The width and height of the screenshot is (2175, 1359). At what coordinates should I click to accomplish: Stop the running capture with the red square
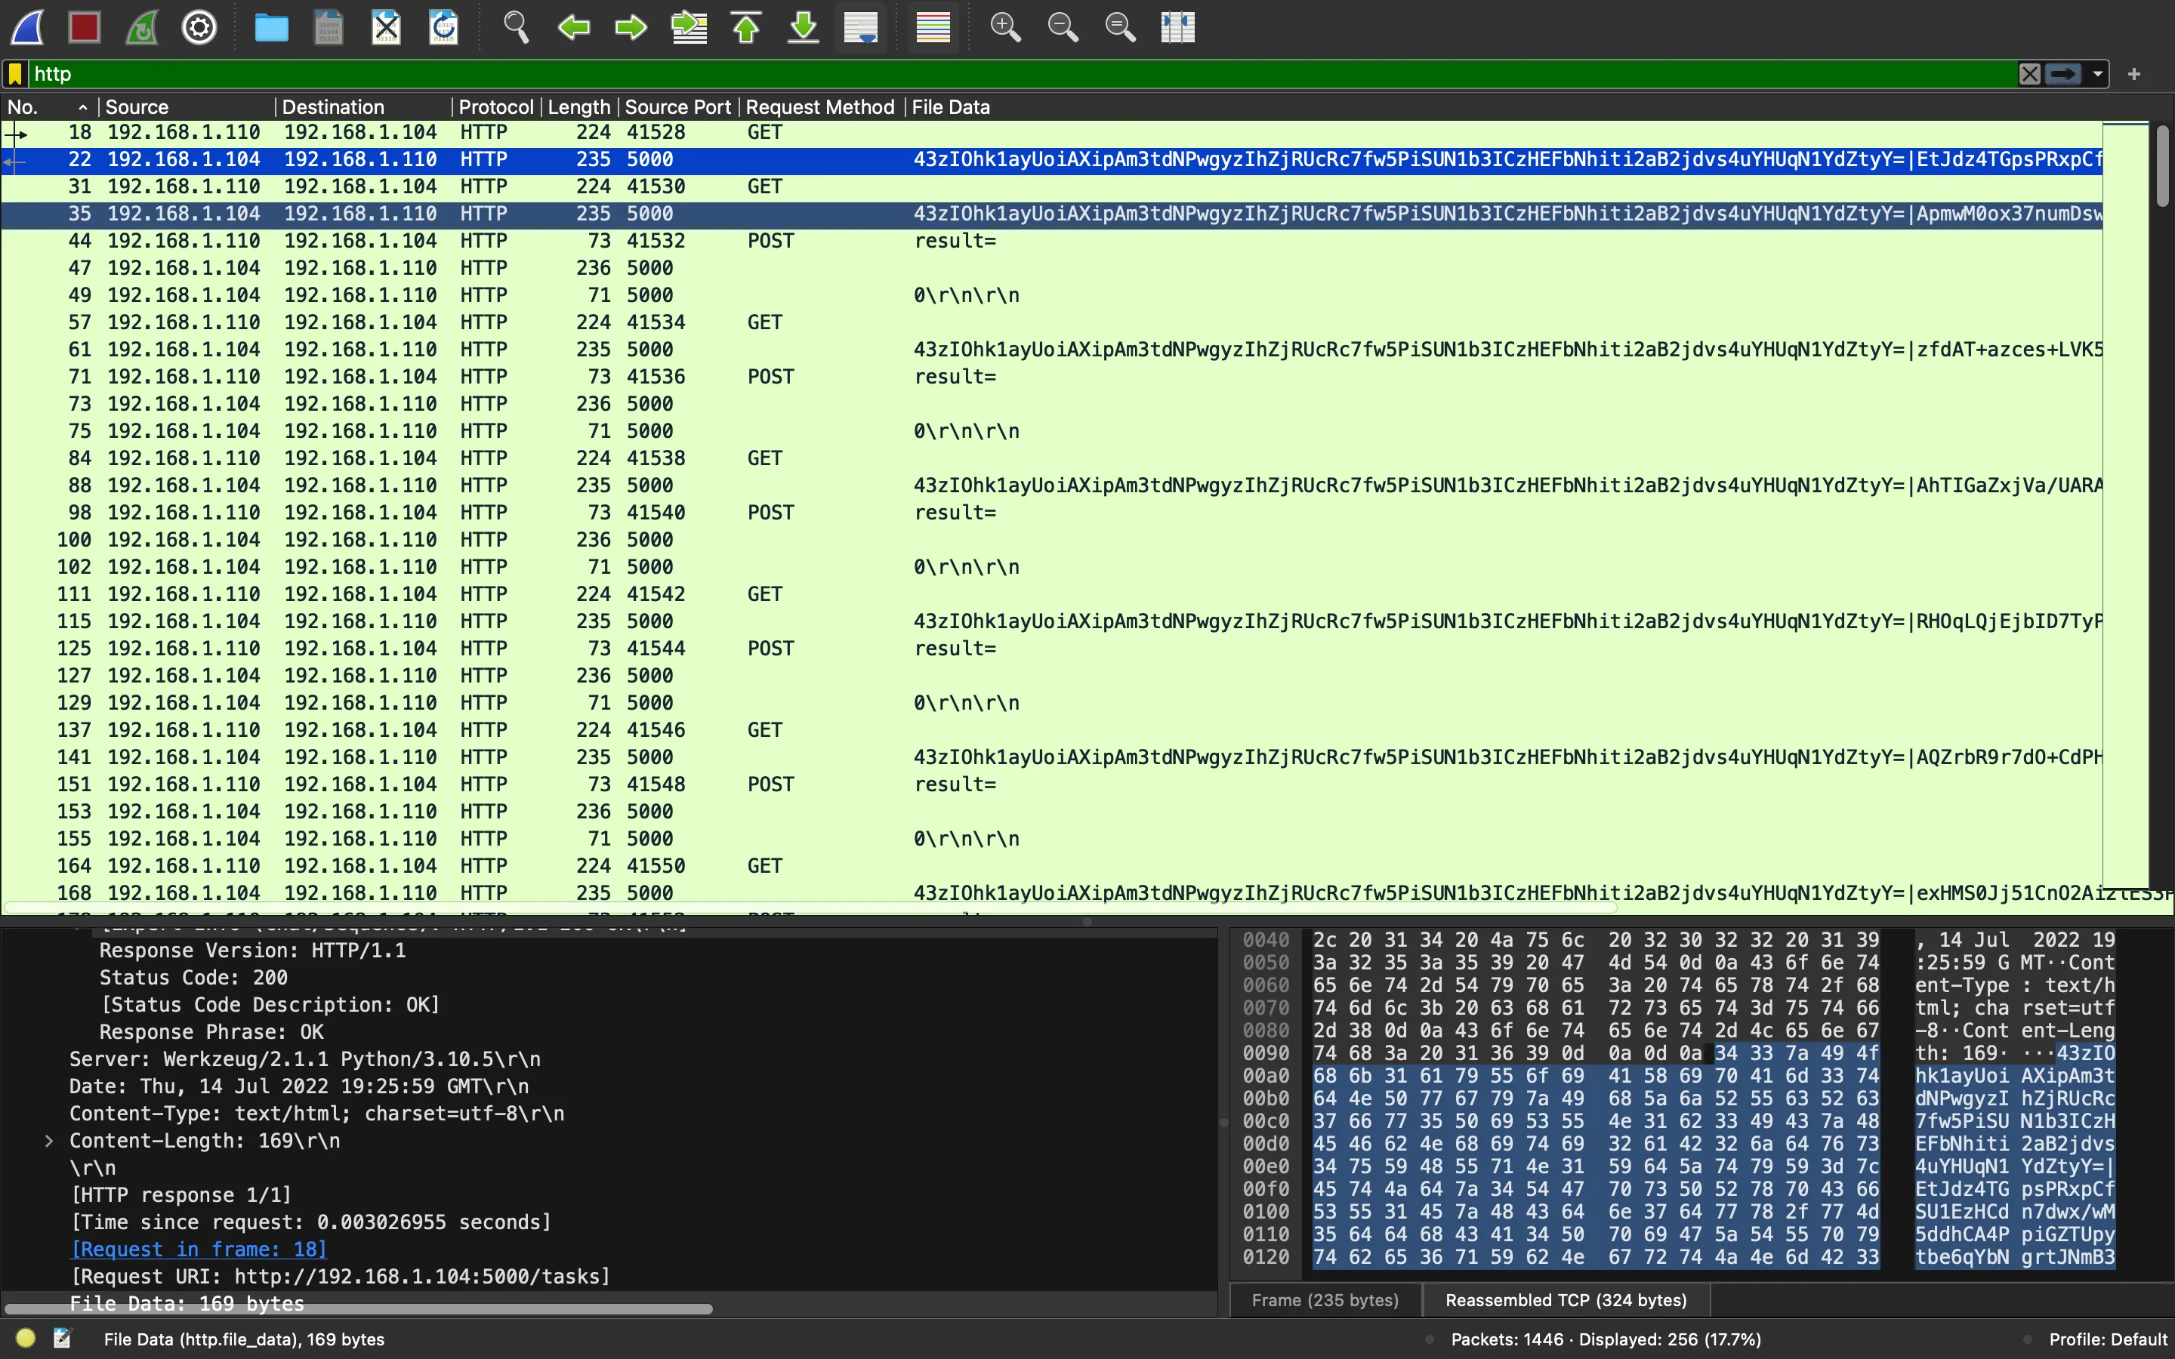(x=85, y=27)
